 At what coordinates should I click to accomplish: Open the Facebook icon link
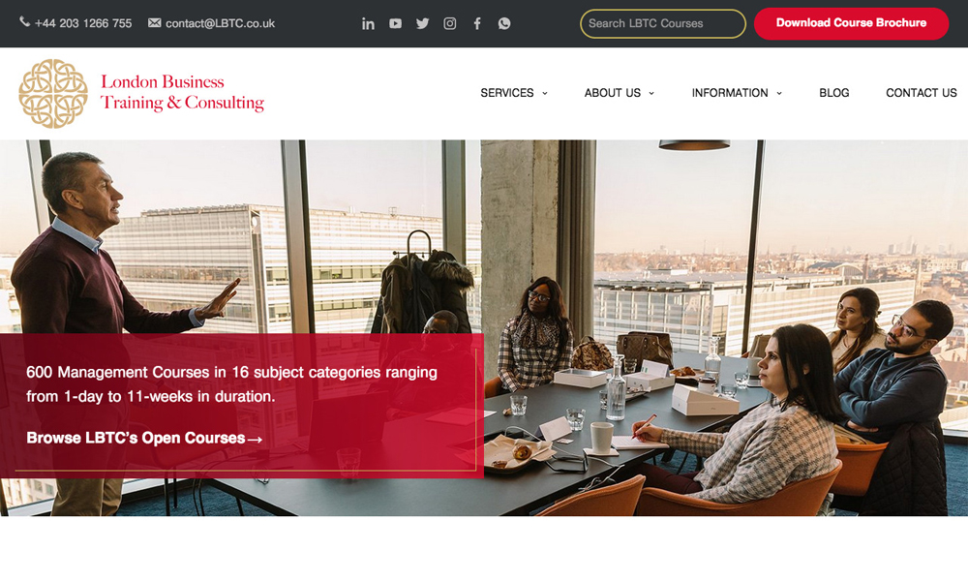pyautogui.click(x=477, y=23)
